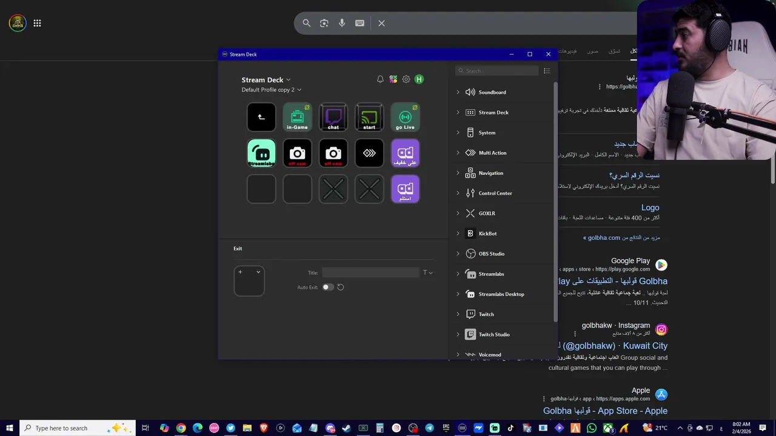Screen dimensions: 776x436
Task: Open Google Chrome from the taskbar
Action: (181, 428)
